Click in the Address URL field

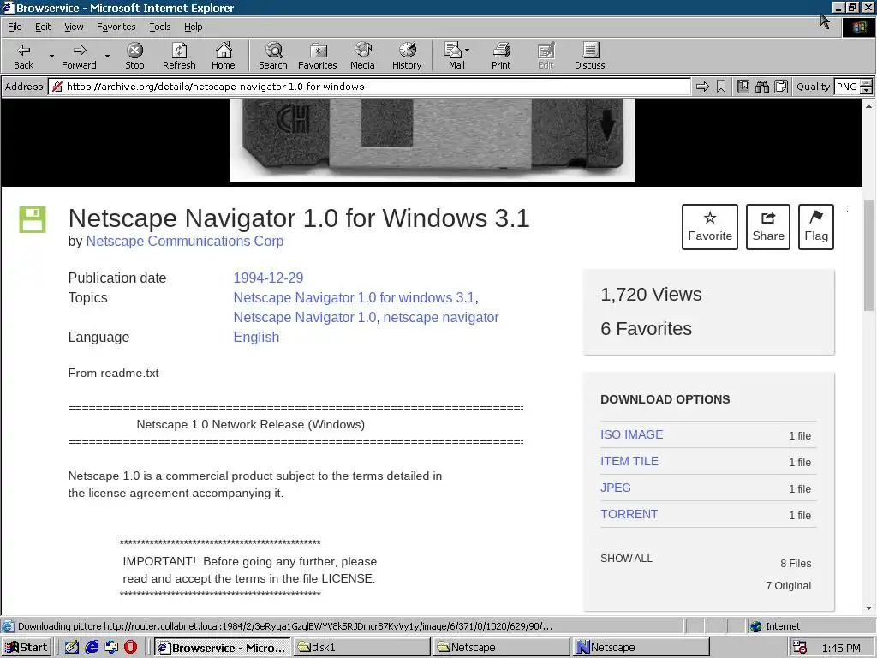pos(369,87)
